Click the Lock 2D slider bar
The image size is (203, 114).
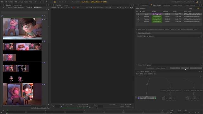38,7
